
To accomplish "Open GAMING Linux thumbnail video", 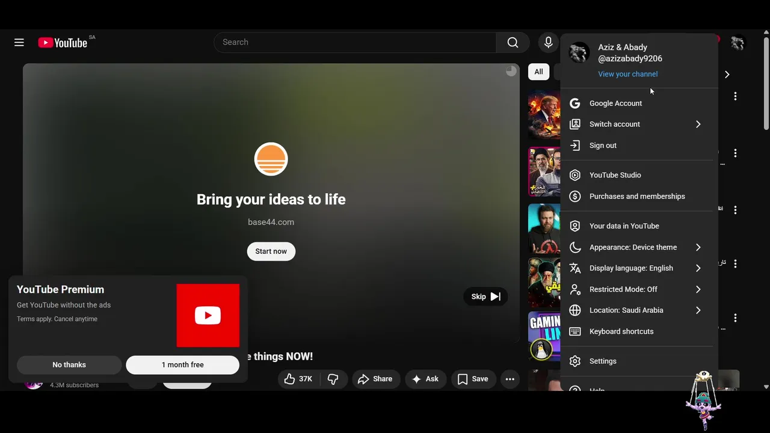I will (544, 336).
